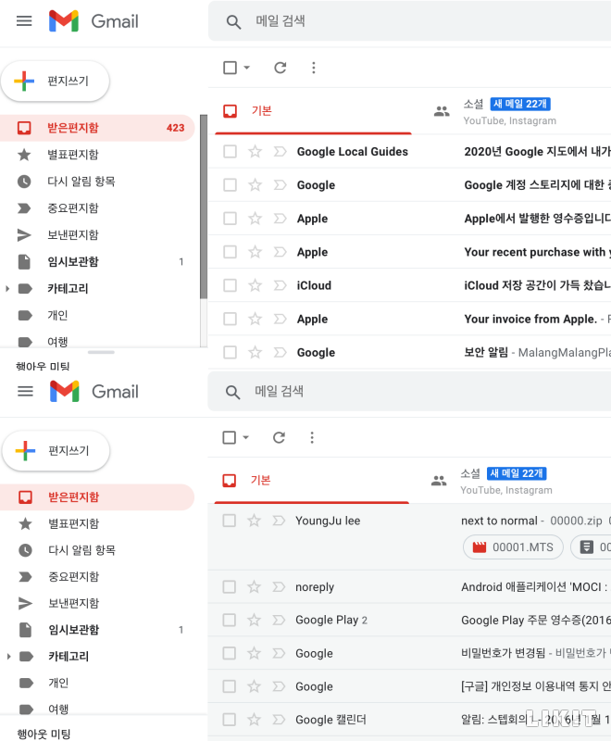Star the noreply email
Image resolution: width=611 pixels, height=741 pixels.
tap(254, 586)
